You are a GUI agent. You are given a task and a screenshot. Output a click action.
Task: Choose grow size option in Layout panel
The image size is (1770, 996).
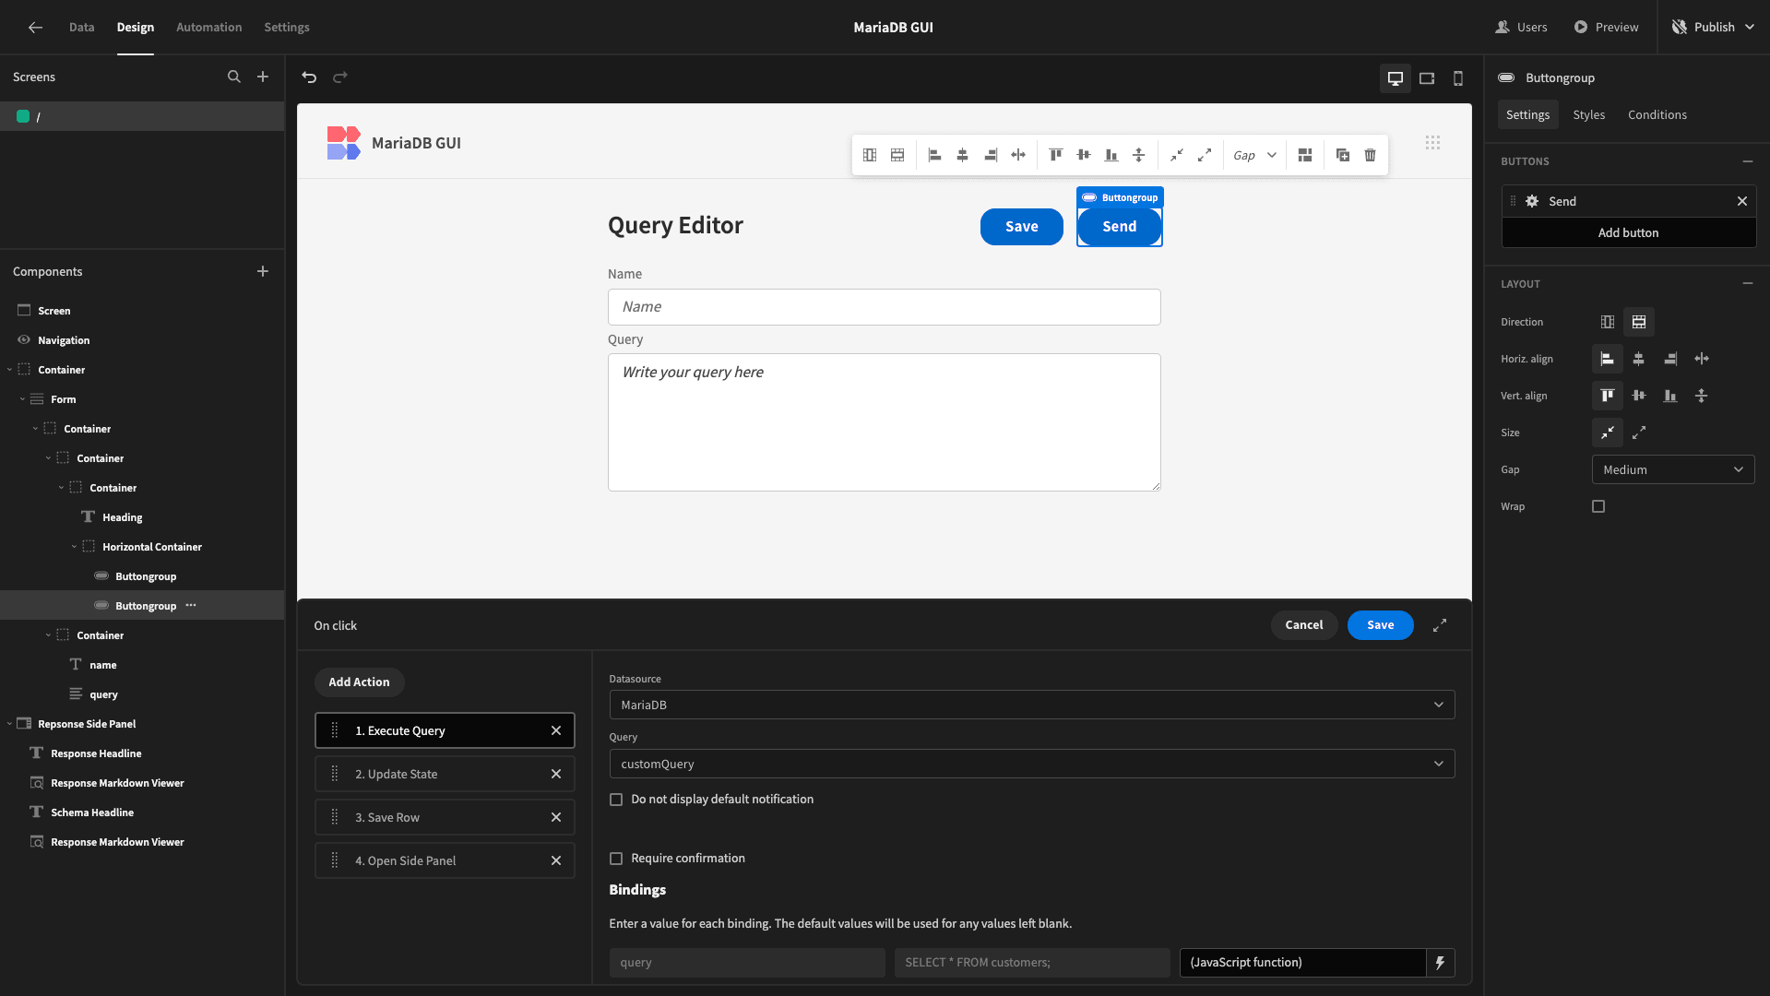(1639, 433)
